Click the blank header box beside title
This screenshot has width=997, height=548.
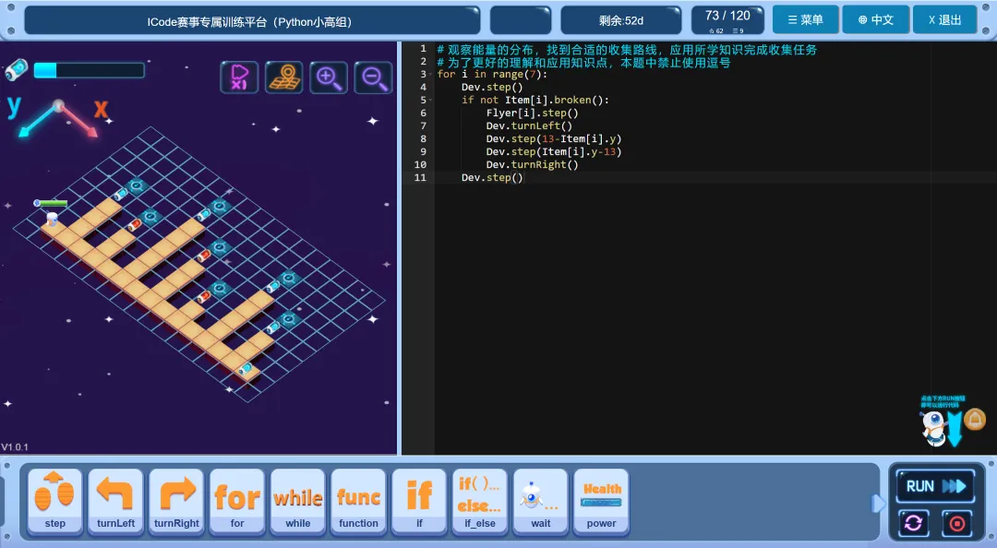520,20
